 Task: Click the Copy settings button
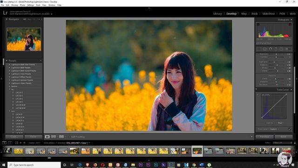pos(14,137)
